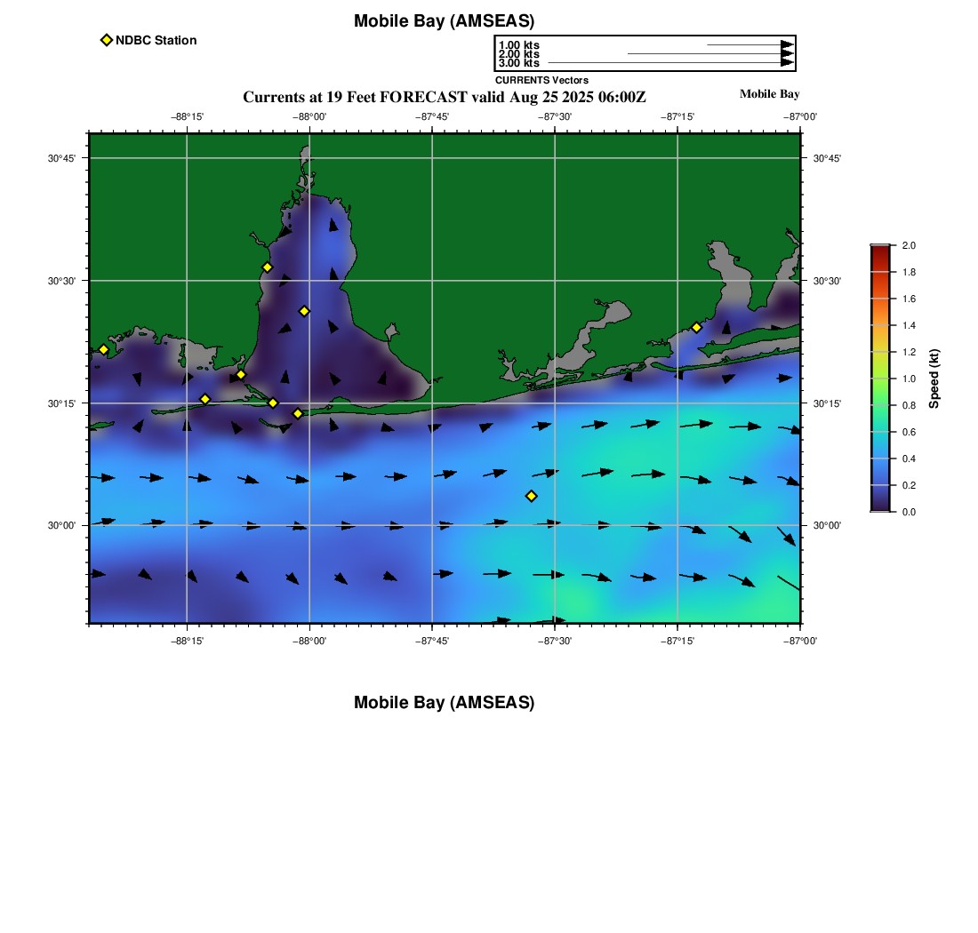
Task: Select the offshore NDBC station marker near -87°30'
Action: click(532, 496)
